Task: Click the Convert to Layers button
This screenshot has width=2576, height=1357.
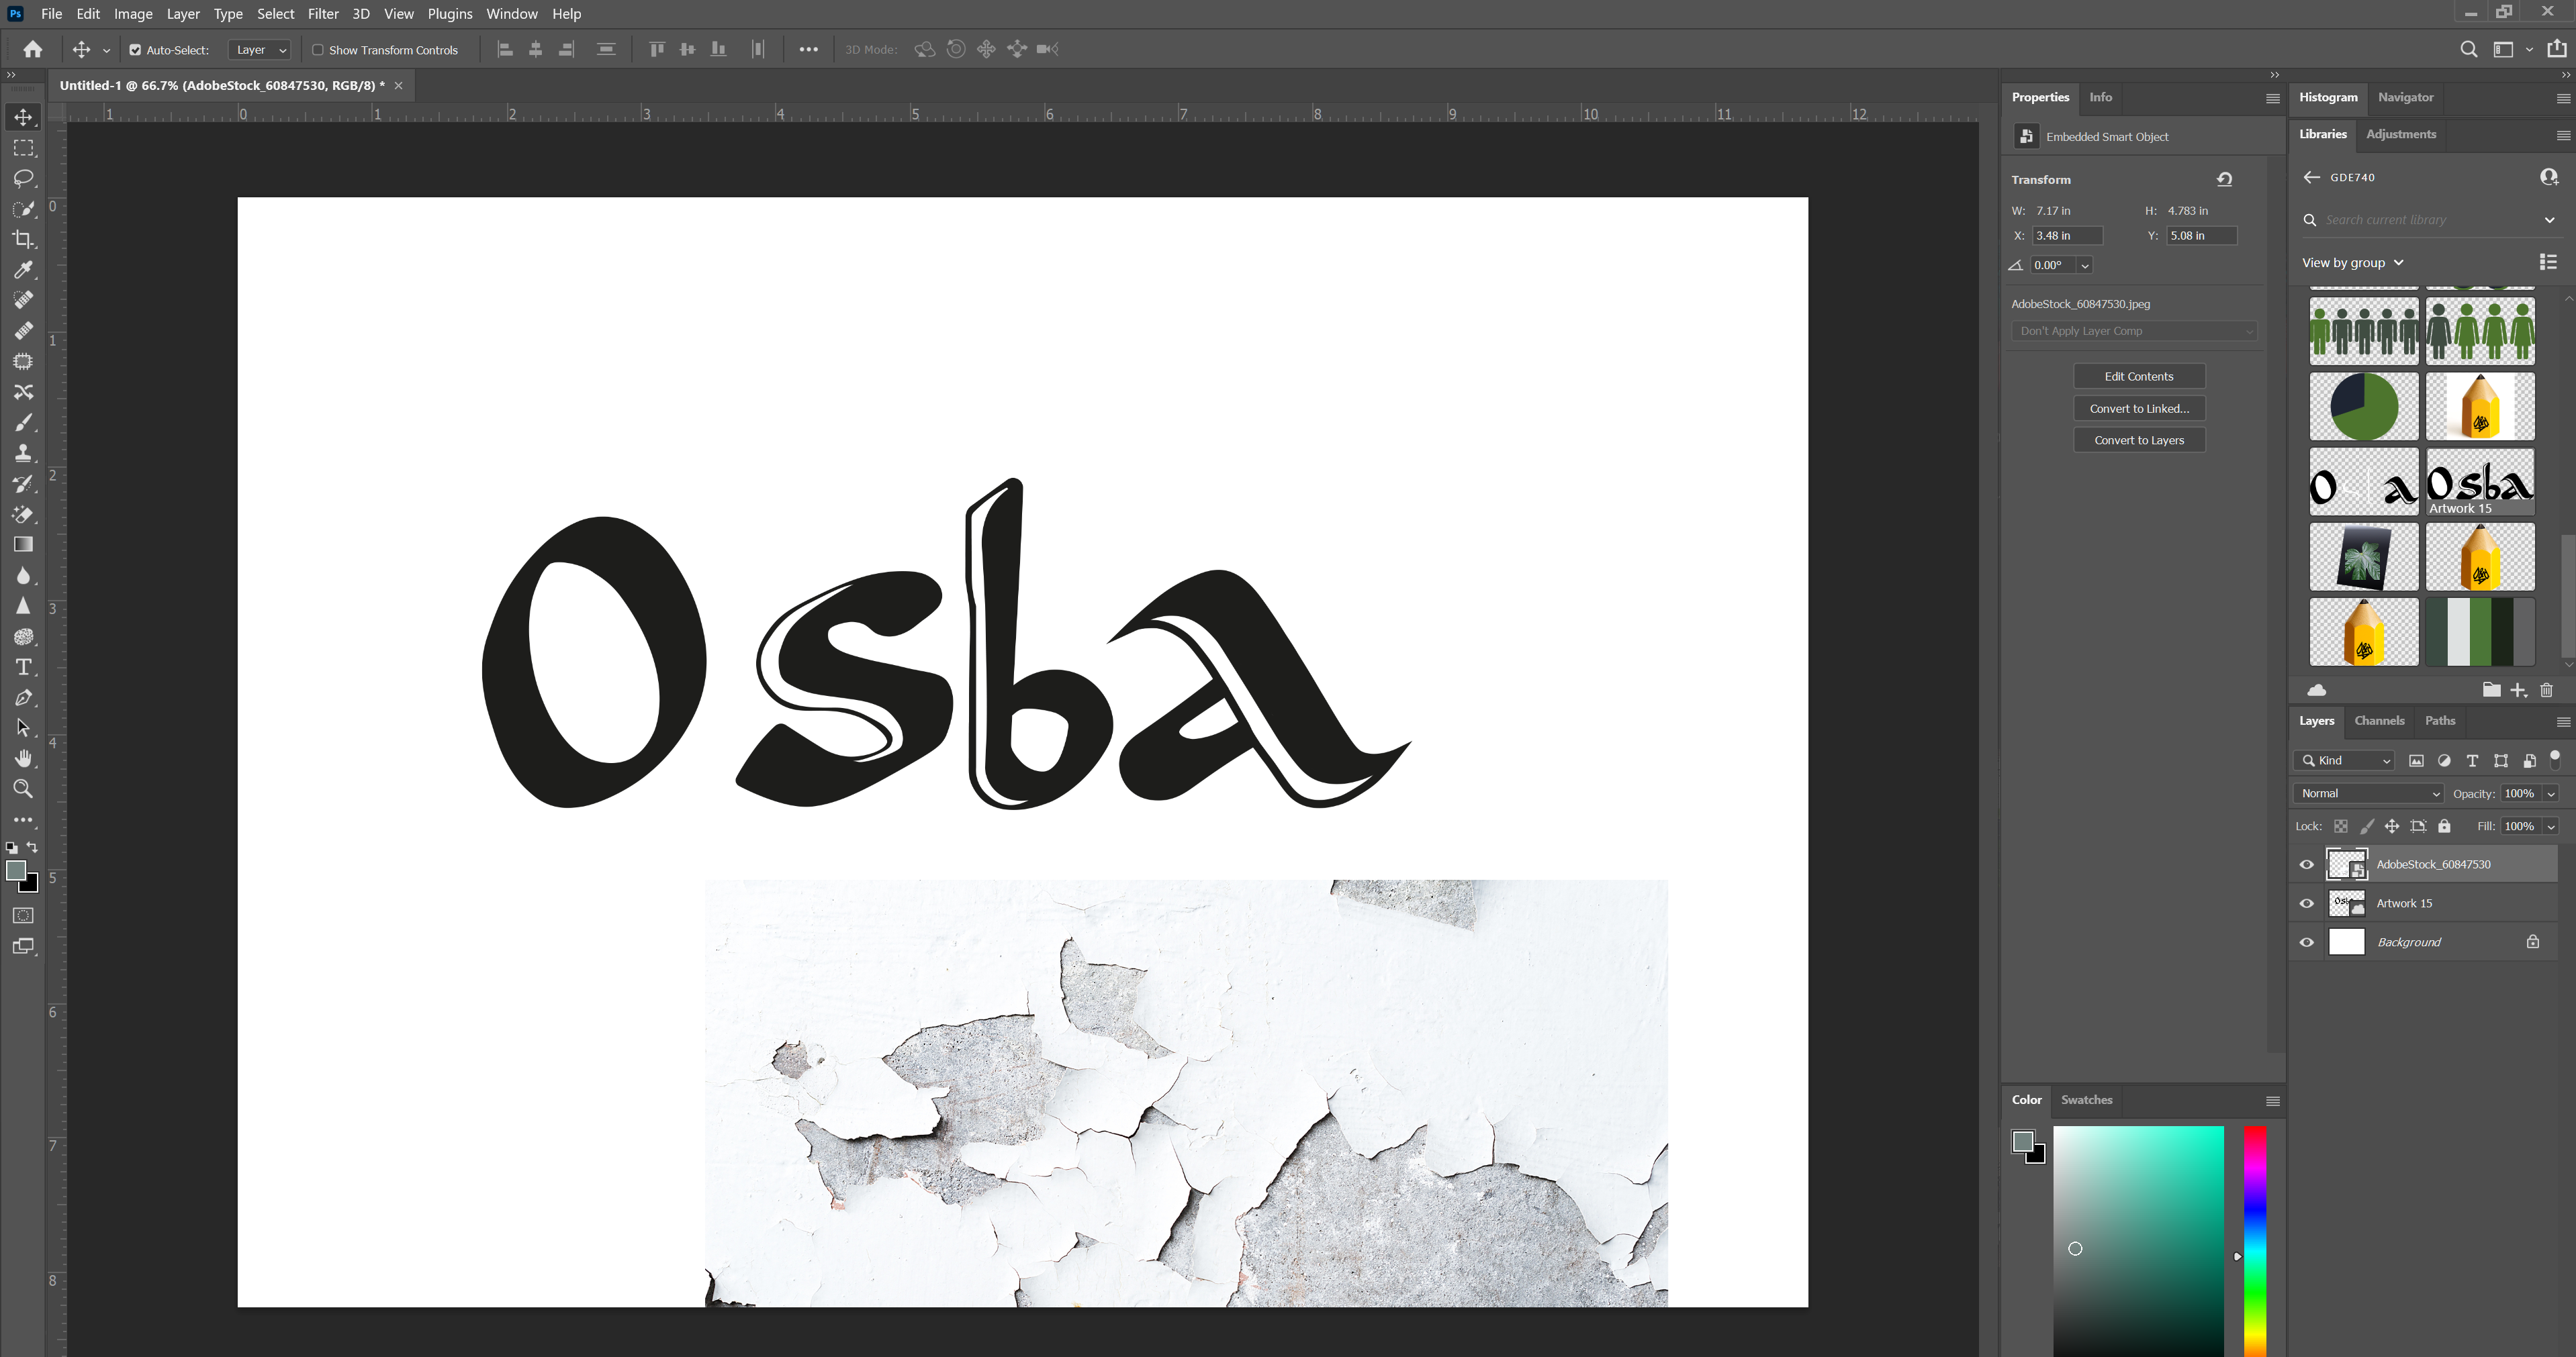Action: [x=2138, y=441]
